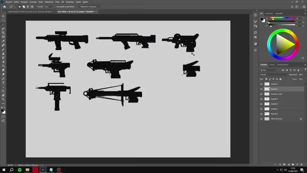Lock image pixels brush icon
This screenshot has width=307, height=173.
coord(270,79)
